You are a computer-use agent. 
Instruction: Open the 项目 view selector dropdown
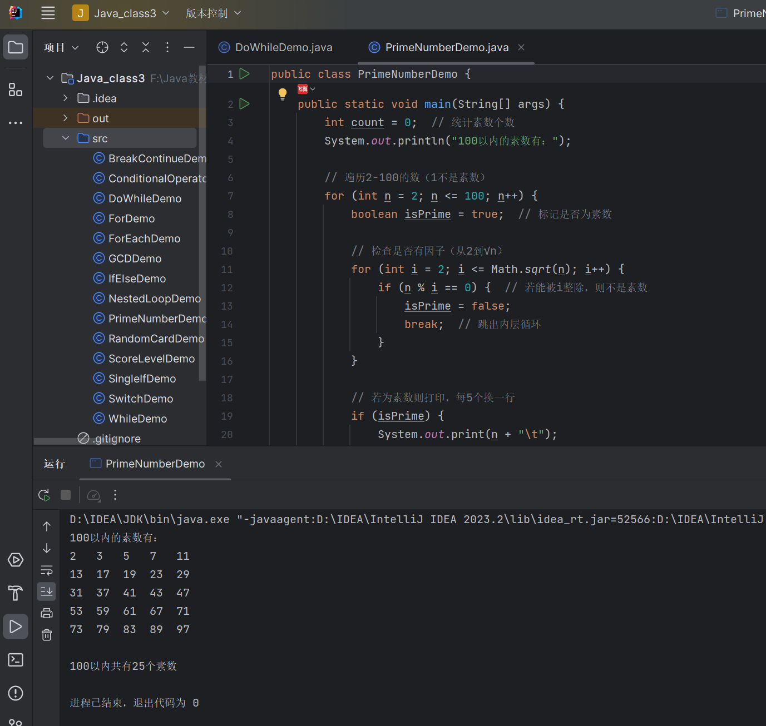coord(61,48)
